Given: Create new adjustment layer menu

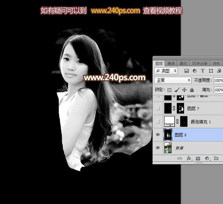Looking at the screenshot, I should click(207, 158).
